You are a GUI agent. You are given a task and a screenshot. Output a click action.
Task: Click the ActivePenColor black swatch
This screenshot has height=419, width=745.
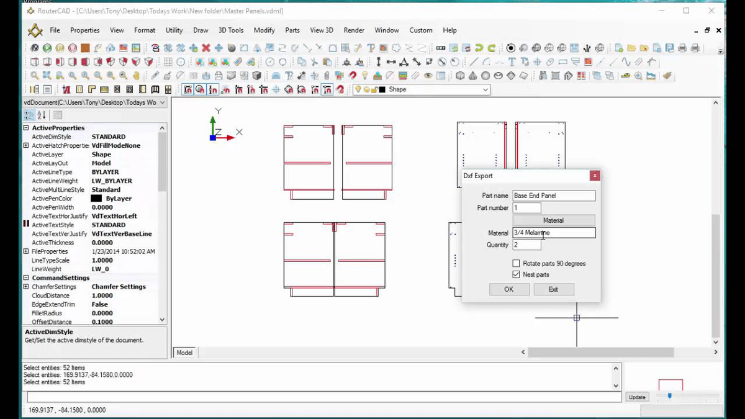(96, 199)
